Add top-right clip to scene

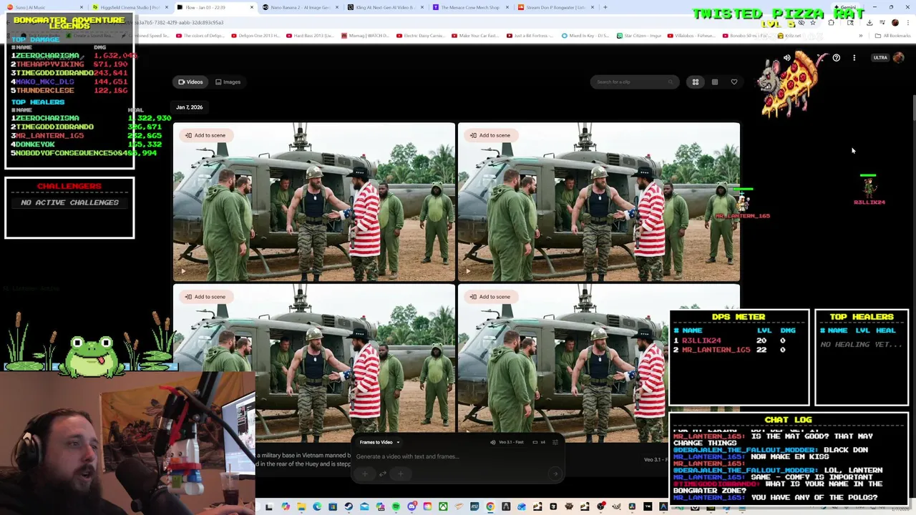[x=489, y=135]
